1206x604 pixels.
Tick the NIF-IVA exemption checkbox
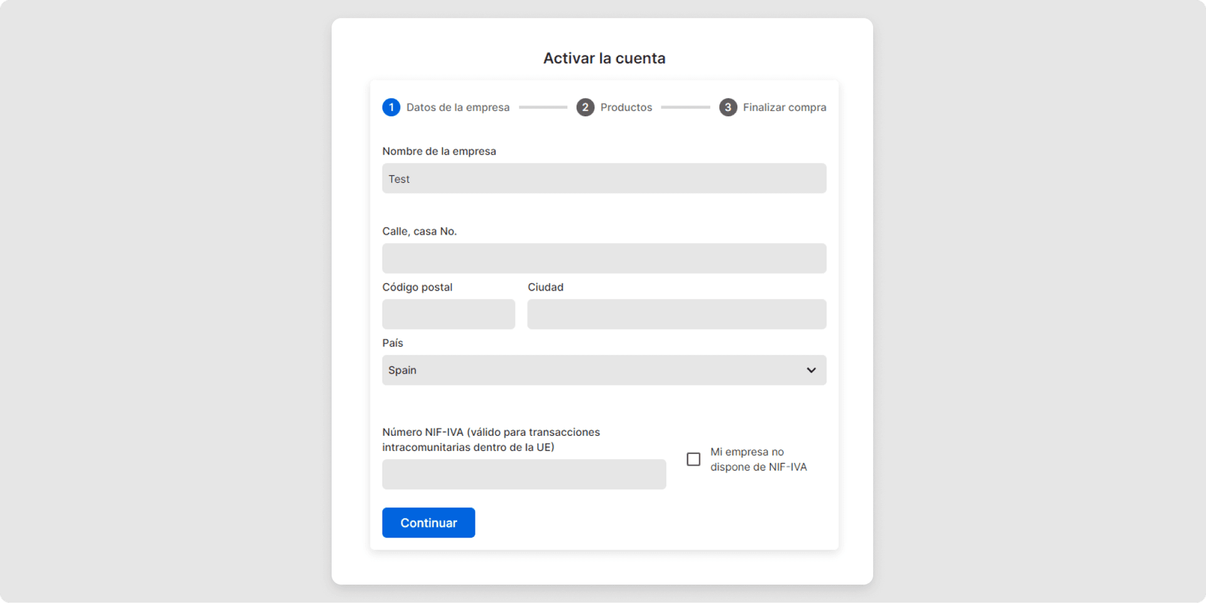[693, 460]
